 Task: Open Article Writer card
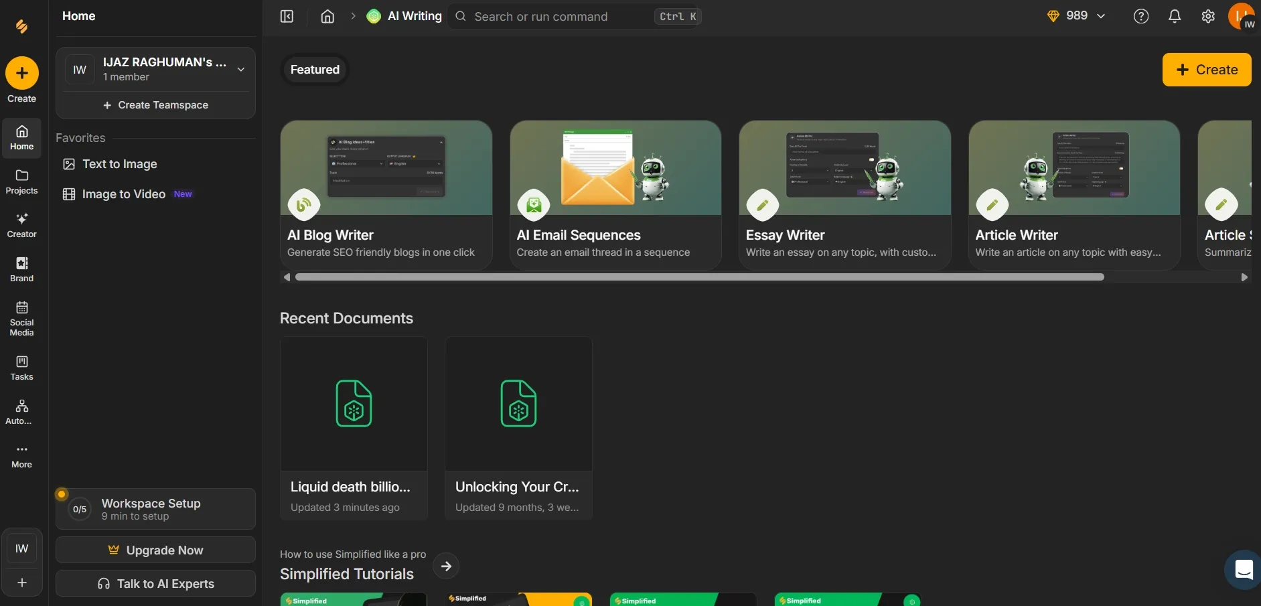pyautogui.click(x=1074, y=195)
